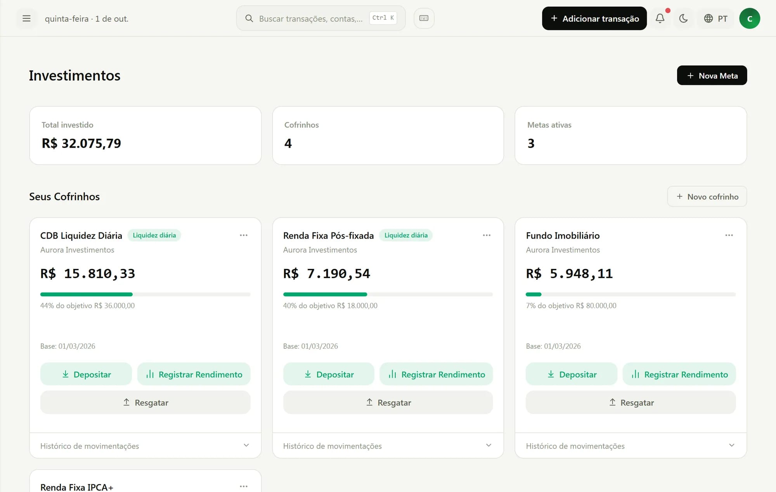
Task: Expand Histórico de movimentações for Renda Fixa Pós-fixada
Action: (388, 446)
